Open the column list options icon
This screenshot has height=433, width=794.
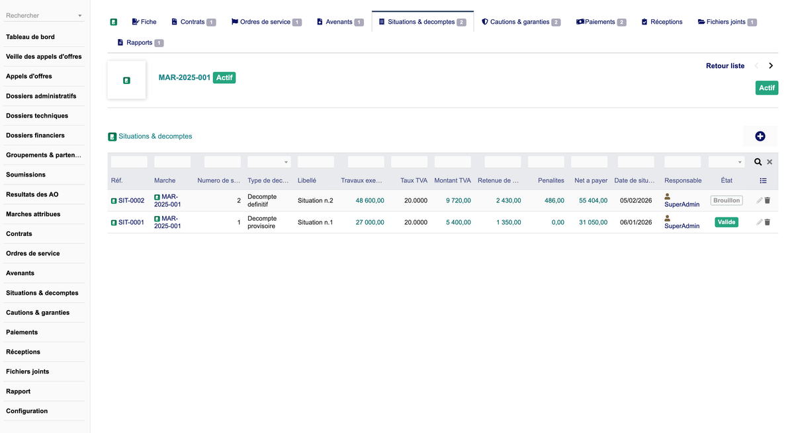763,180
